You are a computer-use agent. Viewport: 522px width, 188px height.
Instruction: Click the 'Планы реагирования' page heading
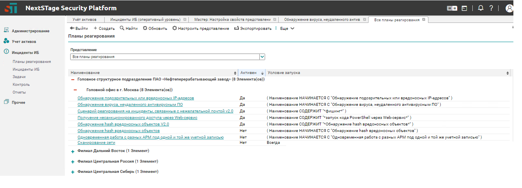coord(92,36)
